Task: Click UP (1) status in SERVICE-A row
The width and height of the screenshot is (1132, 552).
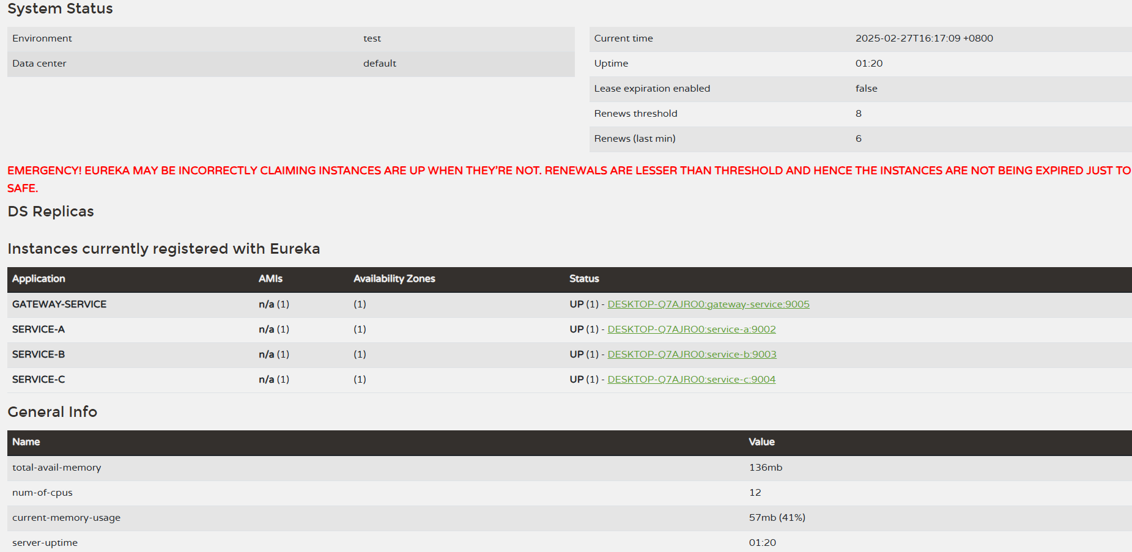Action: tap(584, 329)
